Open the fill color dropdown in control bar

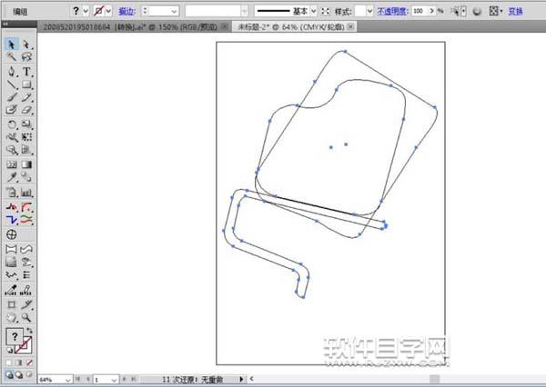coord(86,11)
